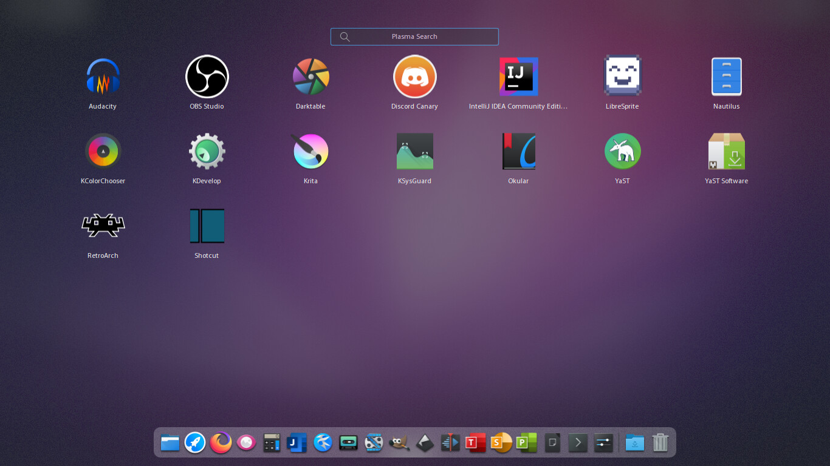Open the YaST Software package icon
Image resolution: width=830 pixels, height=466 pixels.
point(726,152)
